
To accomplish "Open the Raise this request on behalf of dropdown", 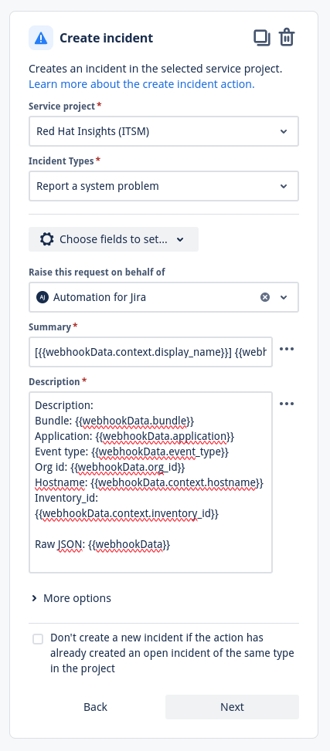I will coord(164,297).
